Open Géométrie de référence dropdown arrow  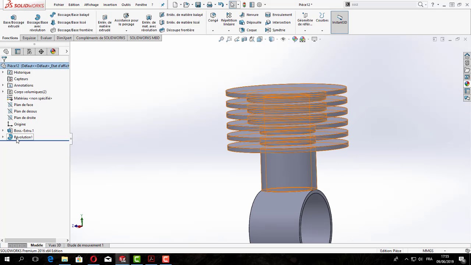pos(305,31)
